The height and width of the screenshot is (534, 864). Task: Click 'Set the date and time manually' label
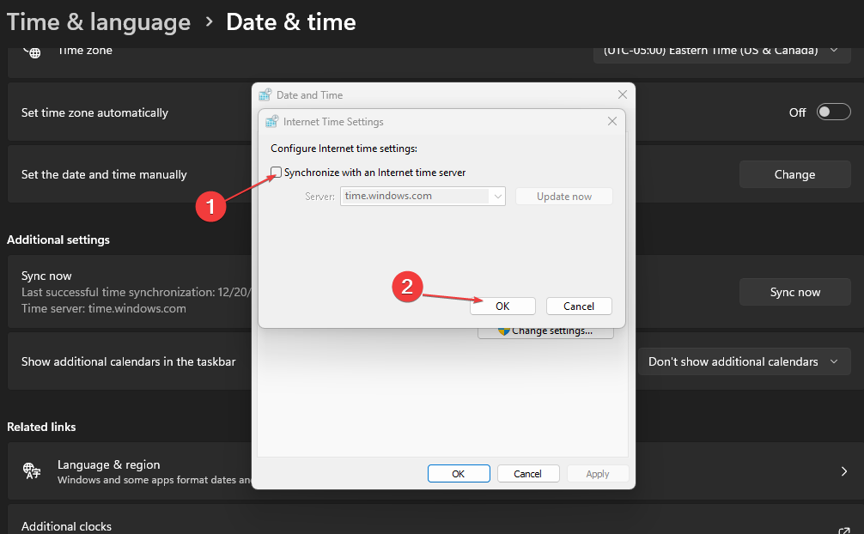(x=104, y=174)
